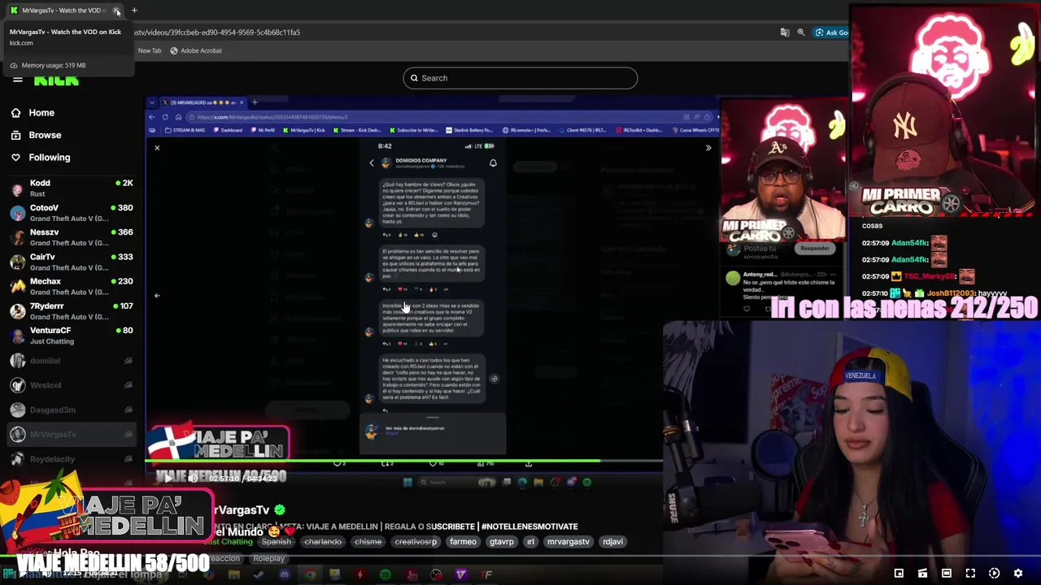
Task: Click the chisme tag
Action: click(368, 542)
